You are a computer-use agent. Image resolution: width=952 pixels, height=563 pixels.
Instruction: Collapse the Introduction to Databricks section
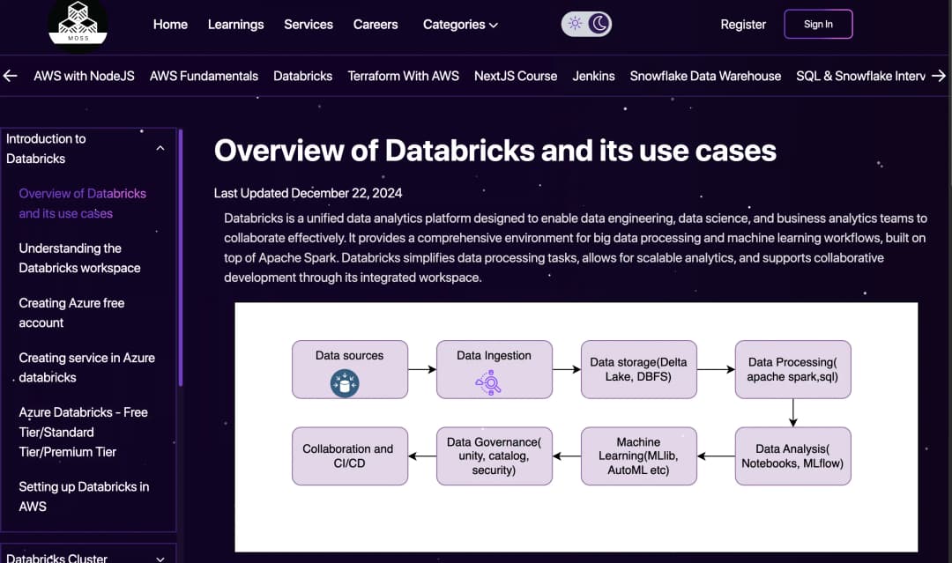pos(160,148)
